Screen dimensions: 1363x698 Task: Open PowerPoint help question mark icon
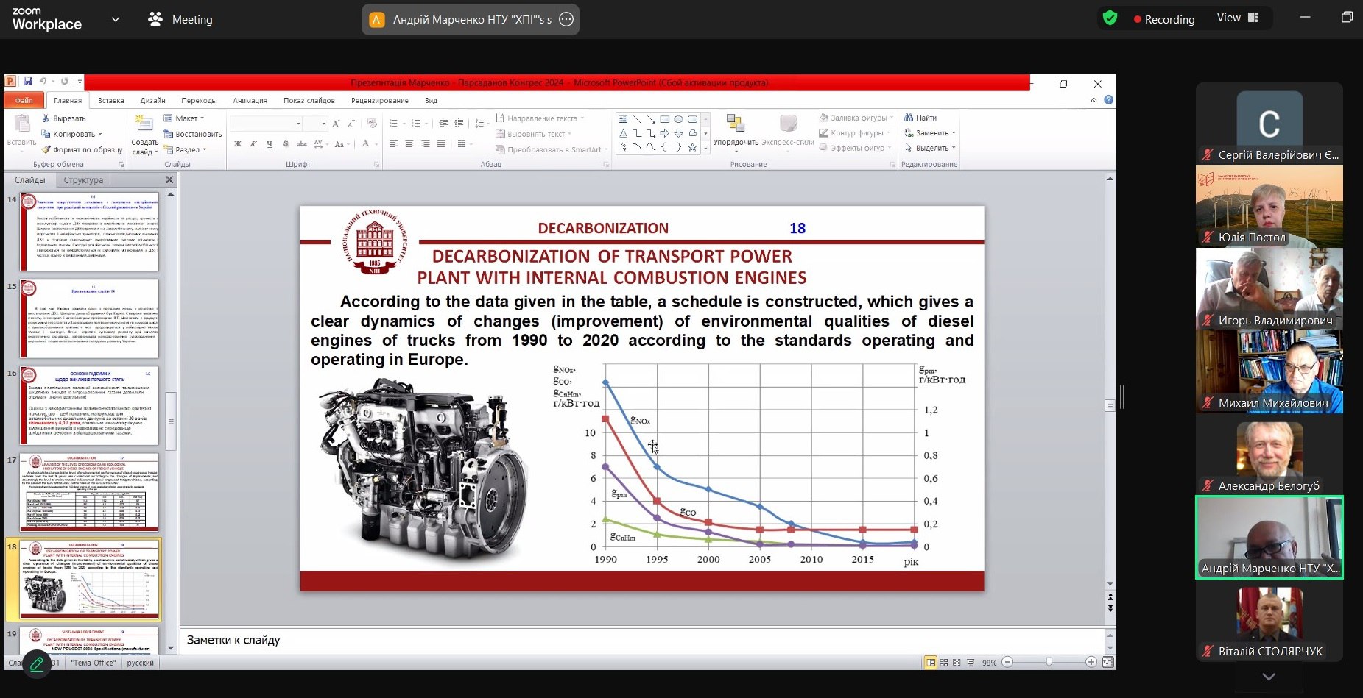click(x=1108, y=100)
